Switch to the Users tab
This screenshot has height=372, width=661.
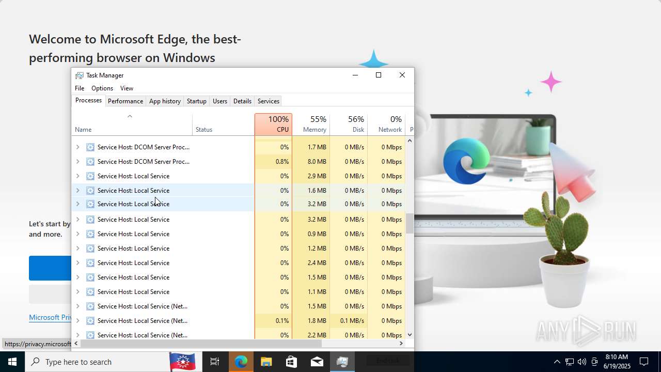tap(220, 101)
